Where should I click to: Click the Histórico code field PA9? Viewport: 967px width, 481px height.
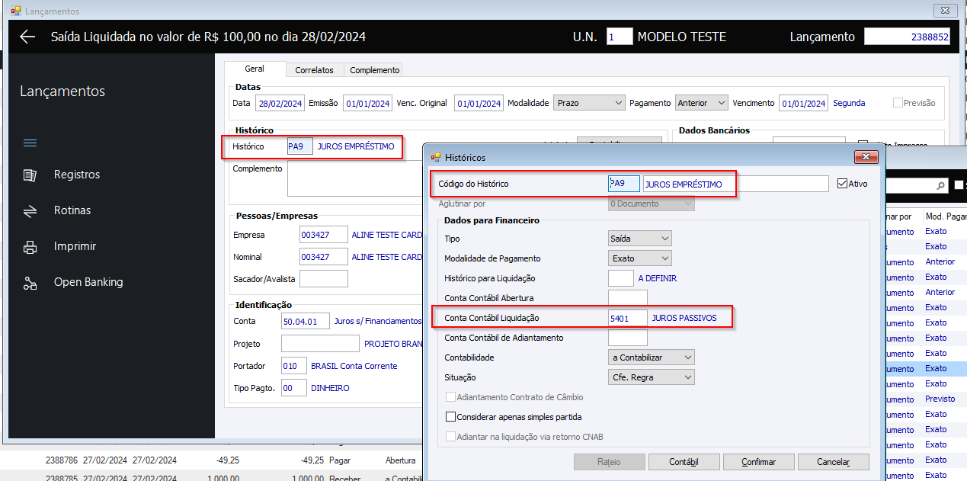[x=300, y=146]
